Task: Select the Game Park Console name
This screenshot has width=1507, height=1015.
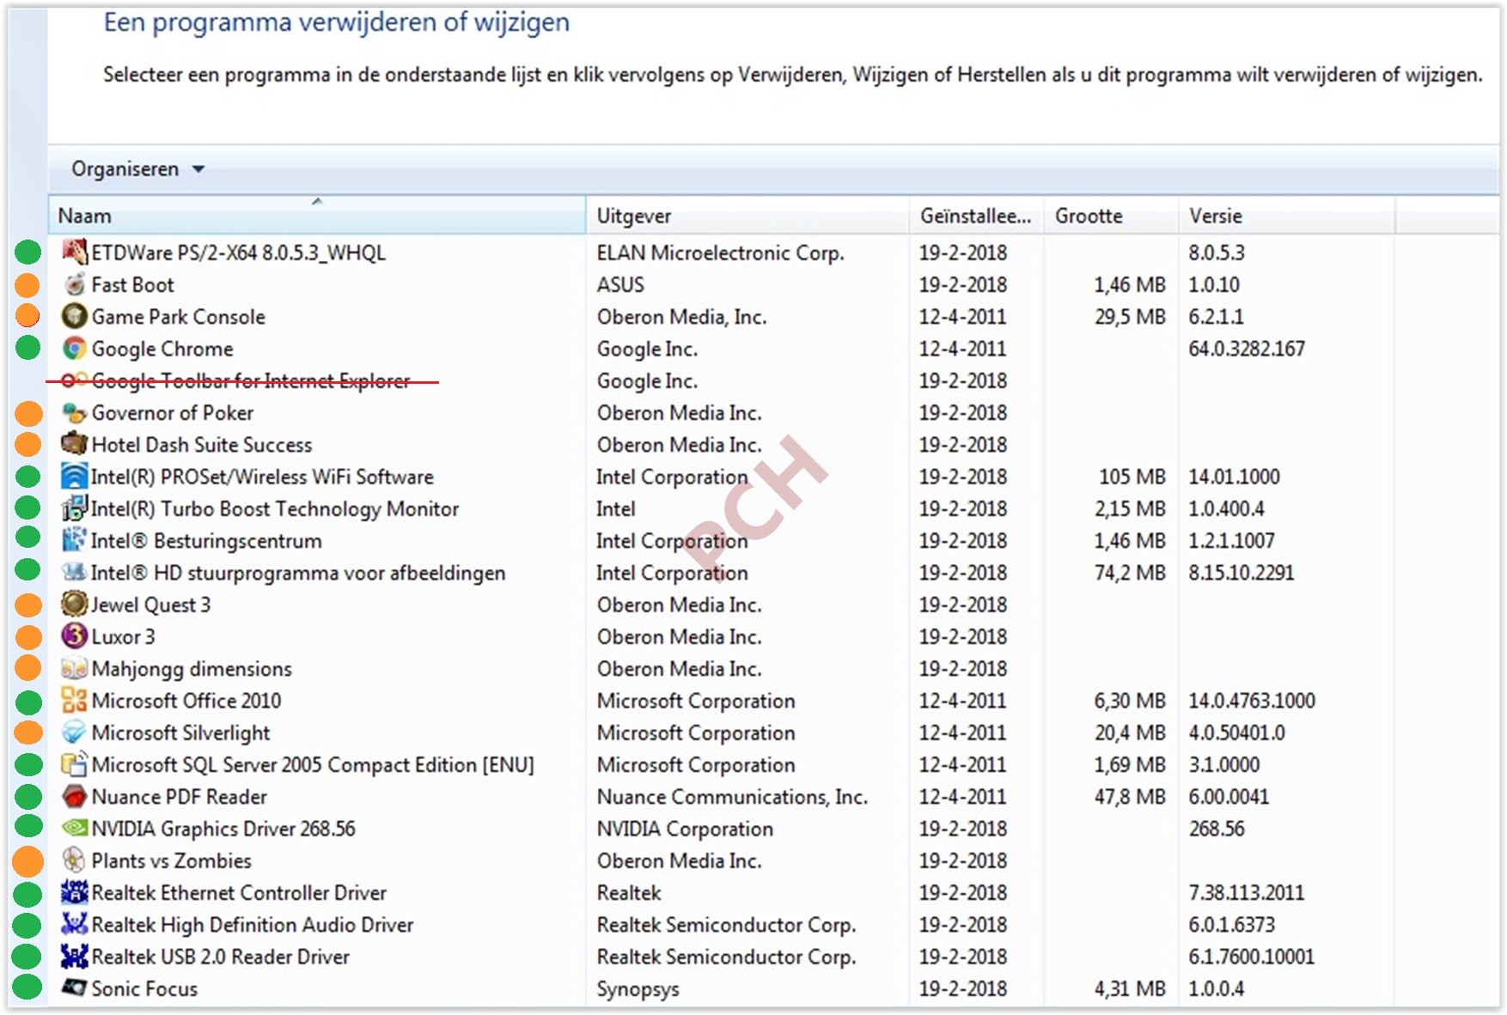Action: pyautogui.click(x=178, y=317)
